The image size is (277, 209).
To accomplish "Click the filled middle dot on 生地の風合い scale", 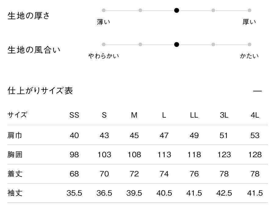I will [177, 44].
